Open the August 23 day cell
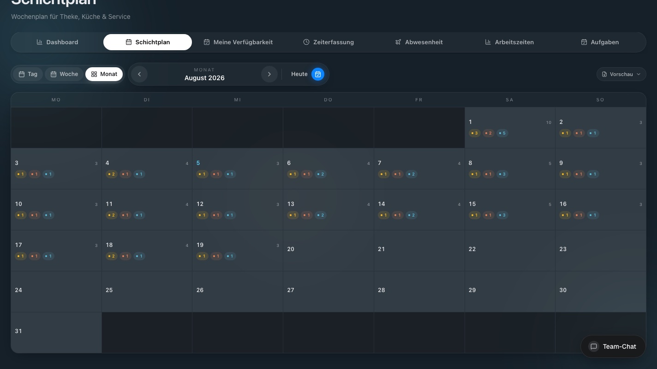This screenshot has height=369, width=657. click(600, 251)
